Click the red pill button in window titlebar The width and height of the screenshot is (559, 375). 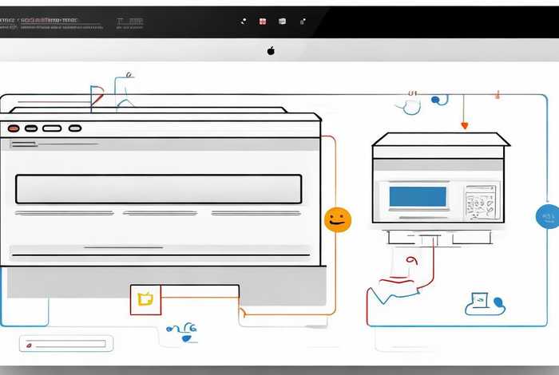pos(14,128)
